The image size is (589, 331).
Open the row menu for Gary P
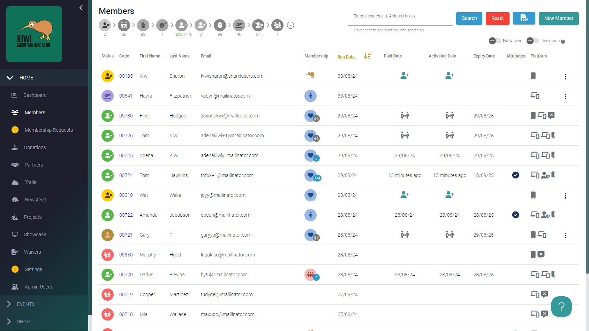click(565, 235)
